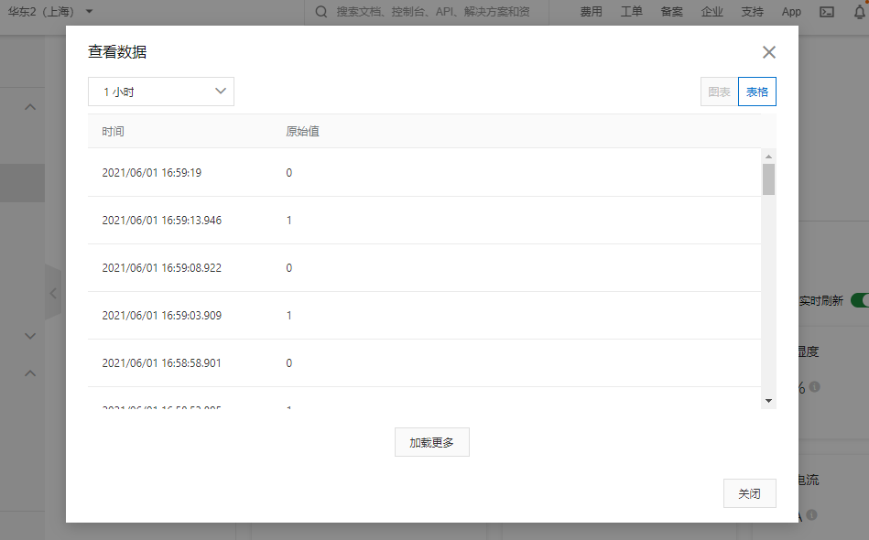Open Cloud Shell terminal from the top bar
Viewport: 869px width, 540px height.
click(x=827, y=12)
